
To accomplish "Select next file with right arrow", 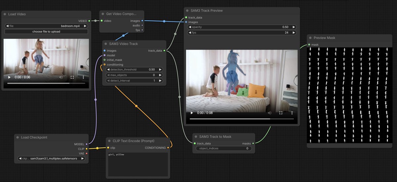I will tap(85, 26).
